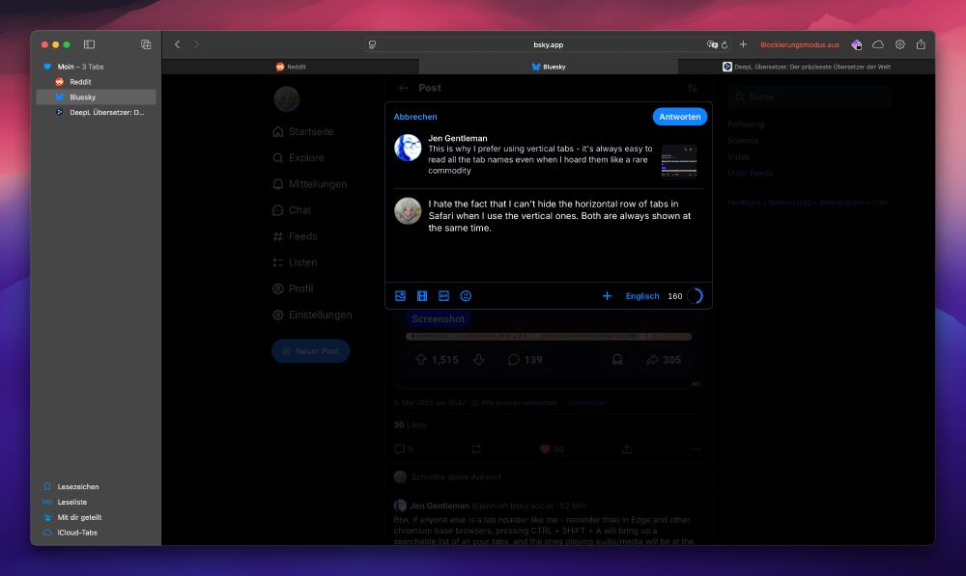Open Explore in Bluesky navigation
This screenshot has width=966, height=576.
click(x=298, y=158)
